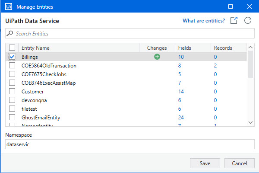The image size is (259, 173).
Task: Uncheck the Billings entity checkbox
Action: tap(12, 57)
